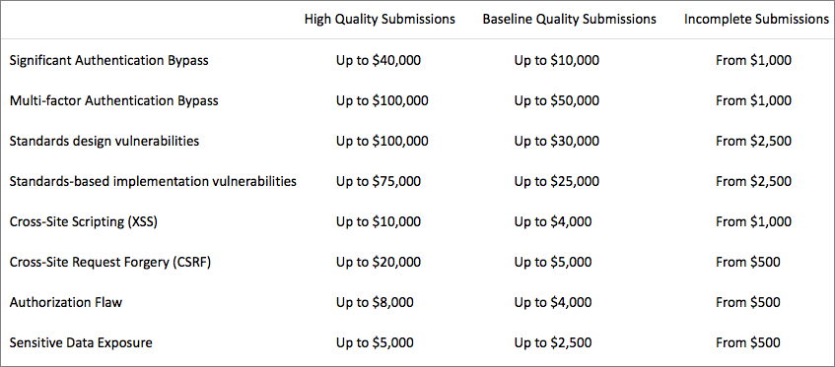Click the Up to $8,000 cell

[375, 303]
